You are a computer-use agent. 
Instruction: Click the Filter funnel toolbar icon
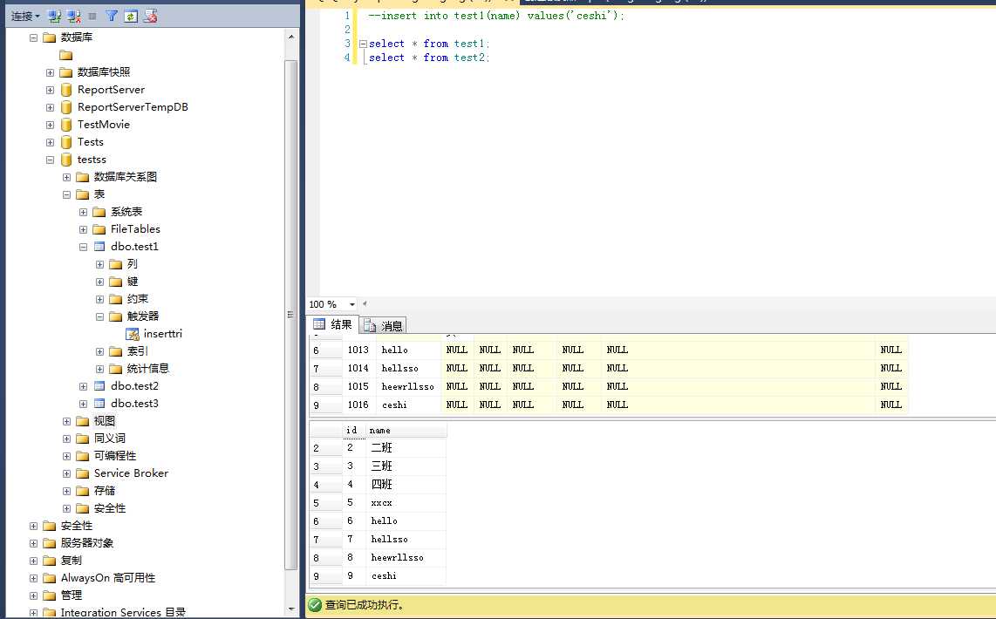tap(111, 16)
